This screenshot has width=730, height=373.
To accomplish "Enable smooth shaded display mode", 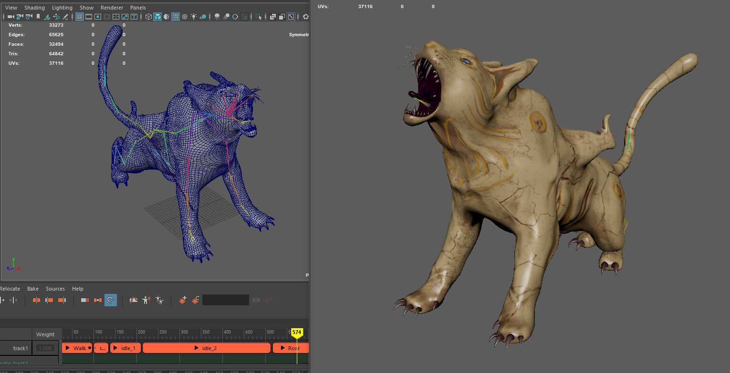I will point(157,16).
